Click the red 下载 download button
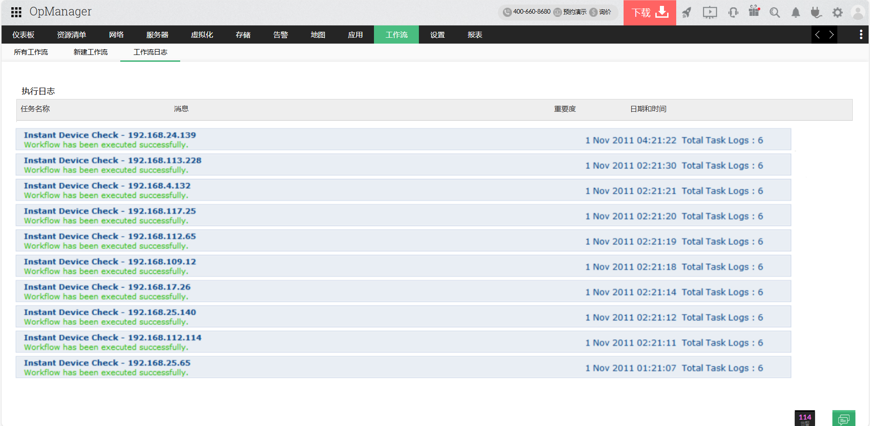This screenshot has width=870, height=426. click(650, 13)
